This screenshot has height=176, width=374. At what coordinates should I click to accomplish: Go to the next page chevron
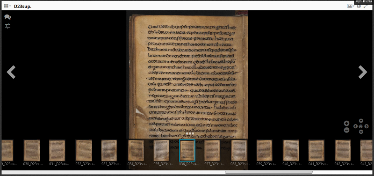click(363, 72)
